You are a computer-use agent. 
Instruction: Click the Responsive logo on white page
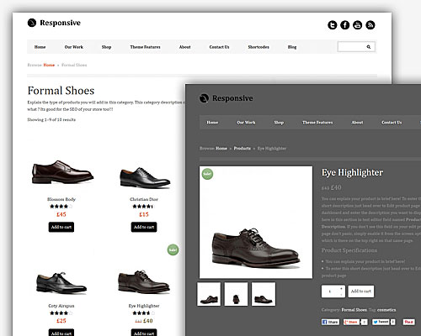[x=54, y=23]
